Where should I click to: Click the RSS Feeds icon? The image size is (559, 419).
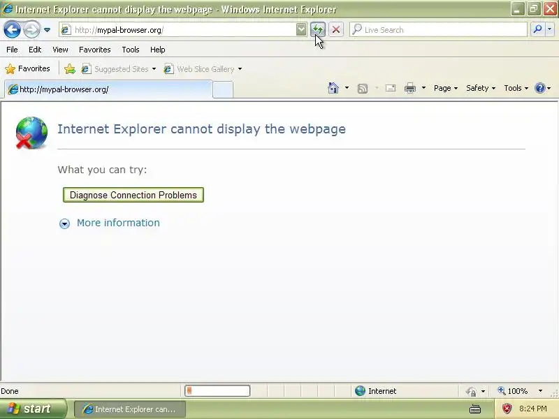coord(363,89)
